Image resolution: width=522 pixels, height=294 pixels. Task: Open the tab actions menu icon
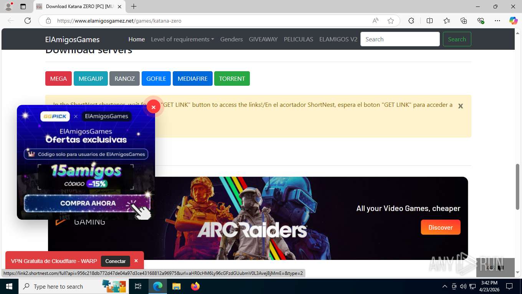tap(23, 7)
